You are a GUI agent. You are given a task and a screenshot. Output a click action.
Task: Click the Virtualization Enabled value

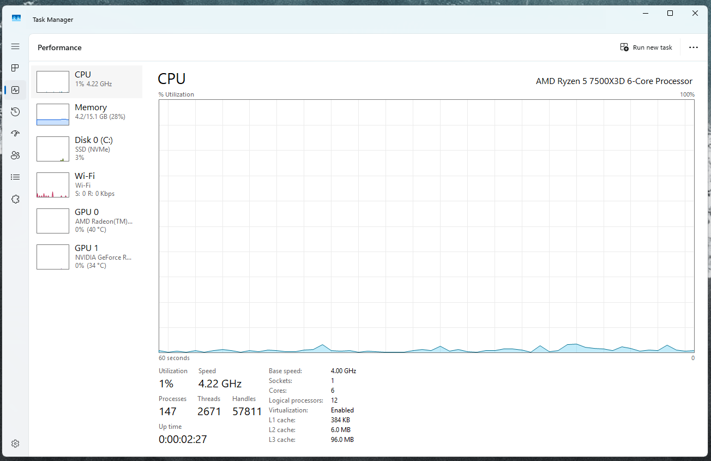[x=342, y=410]
